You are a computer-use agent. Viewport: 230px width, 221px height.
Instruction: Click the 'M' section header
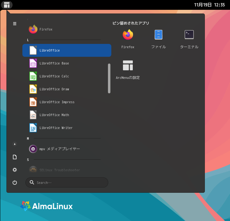point(28,139)
